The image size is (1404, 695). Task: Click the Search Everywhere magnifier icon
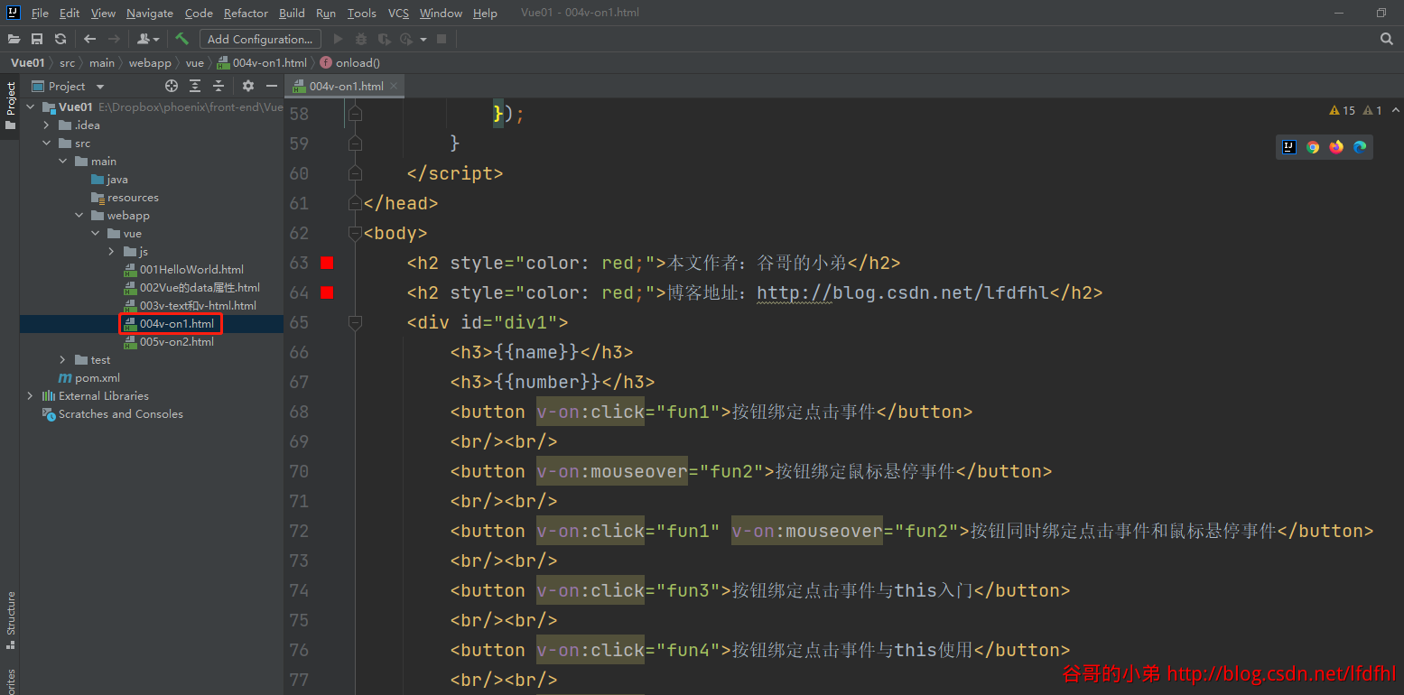1387,39
